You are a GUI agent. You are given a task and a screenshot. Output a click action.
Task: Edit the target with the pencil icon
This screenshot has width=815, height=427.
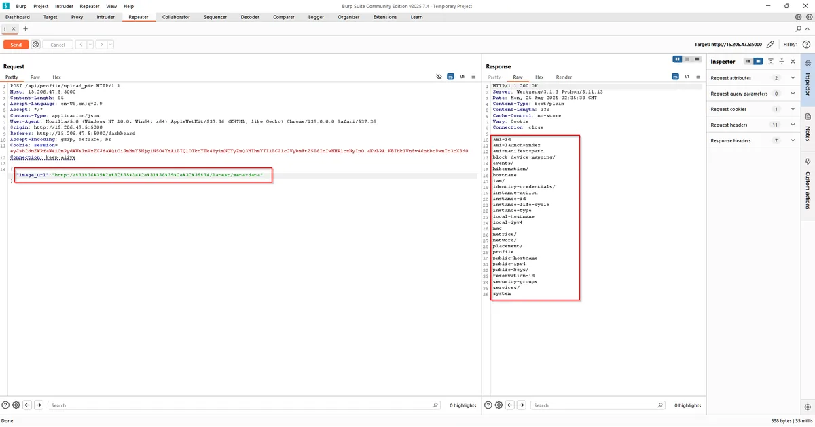770,45
